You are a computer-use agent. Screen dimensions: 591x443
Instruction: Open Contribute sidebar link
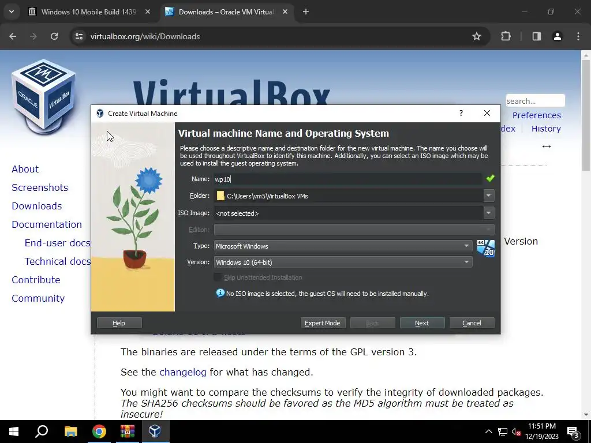click(x=36, y=280)
